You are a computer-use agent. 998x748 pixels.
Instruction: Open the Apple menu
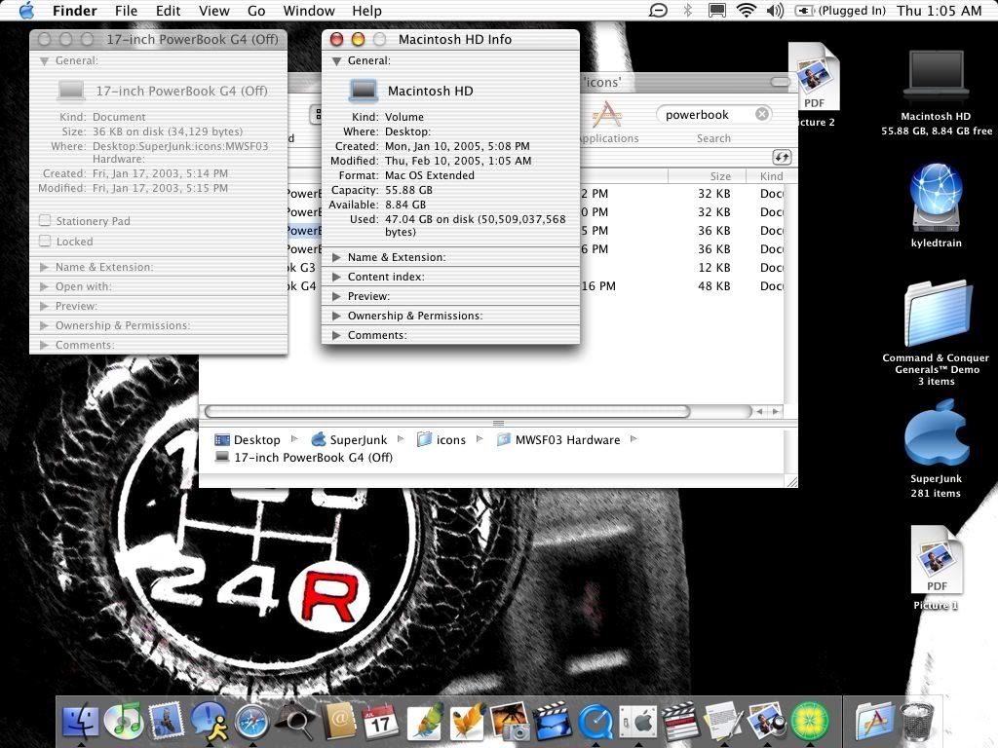26,10
